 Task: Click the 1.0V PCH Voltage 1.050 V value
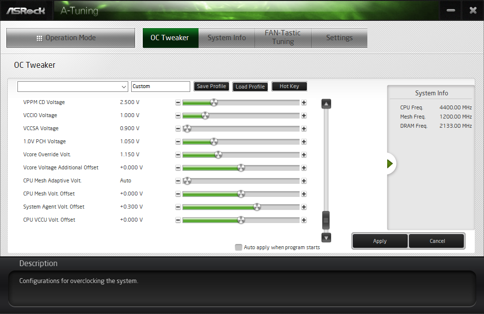click(x=130, y=141)
